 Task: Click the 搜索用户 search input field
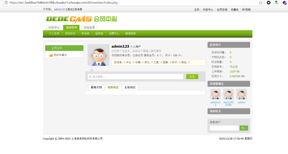click(x=224, y=128)
